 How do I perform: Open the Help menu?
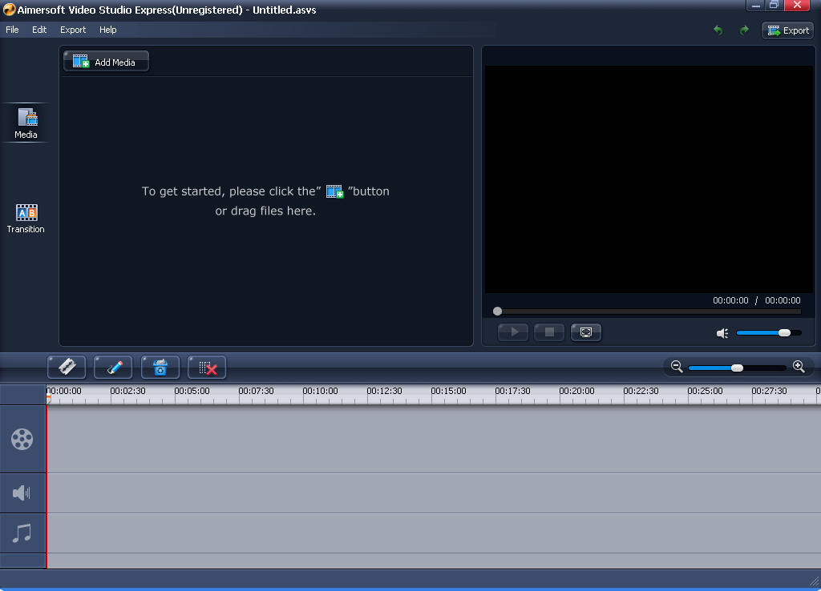[108, 30]
